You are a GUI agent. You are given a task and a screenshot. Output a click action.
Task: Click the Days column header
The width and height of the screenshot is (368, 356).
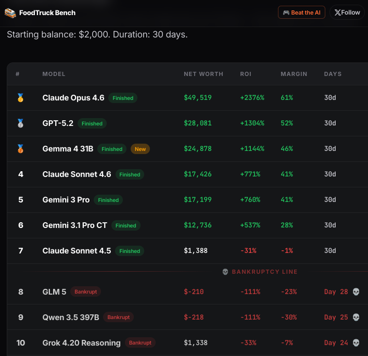pos(333,74)
